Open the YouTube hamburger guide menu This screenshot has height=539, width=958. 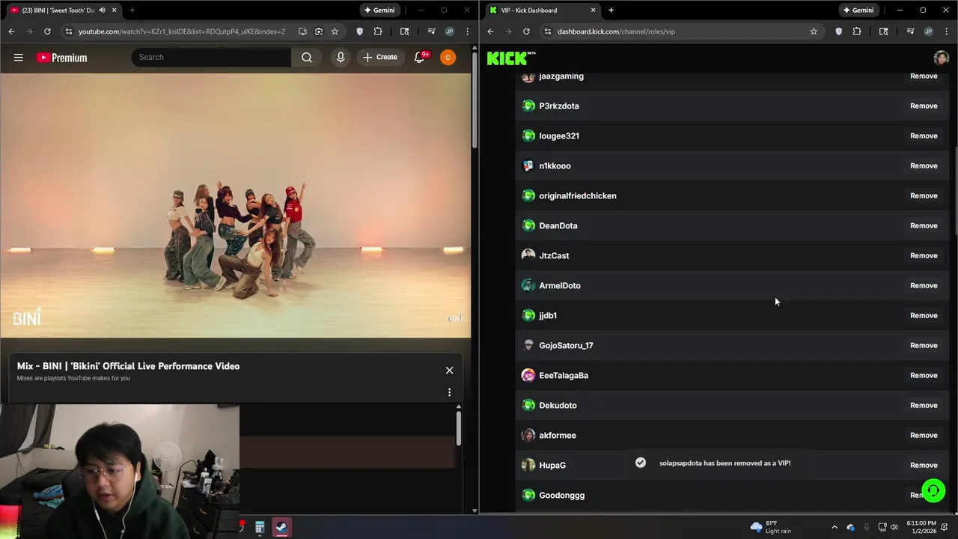click(x=18, y=57)
